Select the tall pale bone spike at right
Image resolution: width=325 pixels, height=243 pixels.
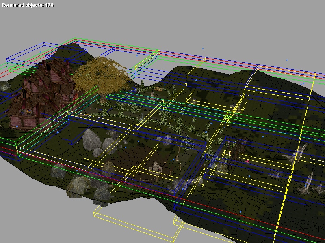(301, 153)
